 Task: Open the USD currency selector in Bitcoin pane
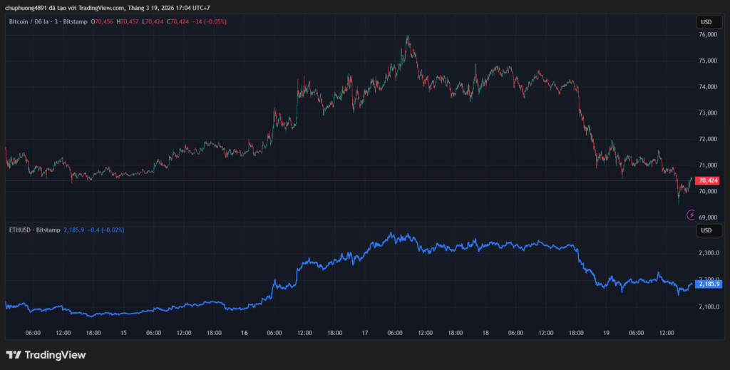(706, 22)
